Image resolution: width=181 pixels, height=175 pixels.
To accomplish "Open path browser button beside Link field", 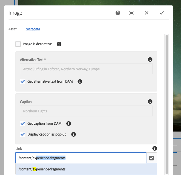I will point(152,158).
